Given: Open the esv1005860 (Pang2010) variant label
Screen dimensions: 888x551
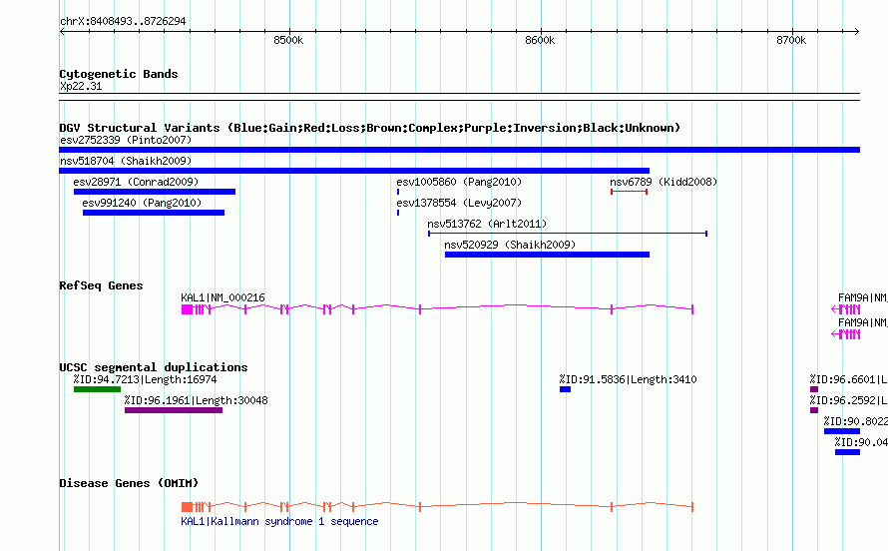Looking at the screenshot, I should tap(459, 182).
